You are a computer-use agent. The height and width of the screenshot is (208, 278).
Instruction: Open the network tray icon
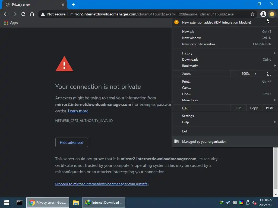pyautogui.click(x=228, y=203)
